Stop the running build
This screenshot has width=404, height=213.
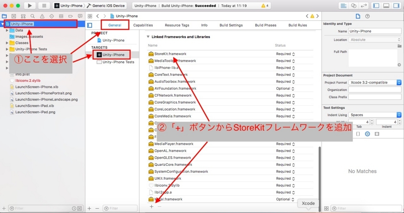44,6
